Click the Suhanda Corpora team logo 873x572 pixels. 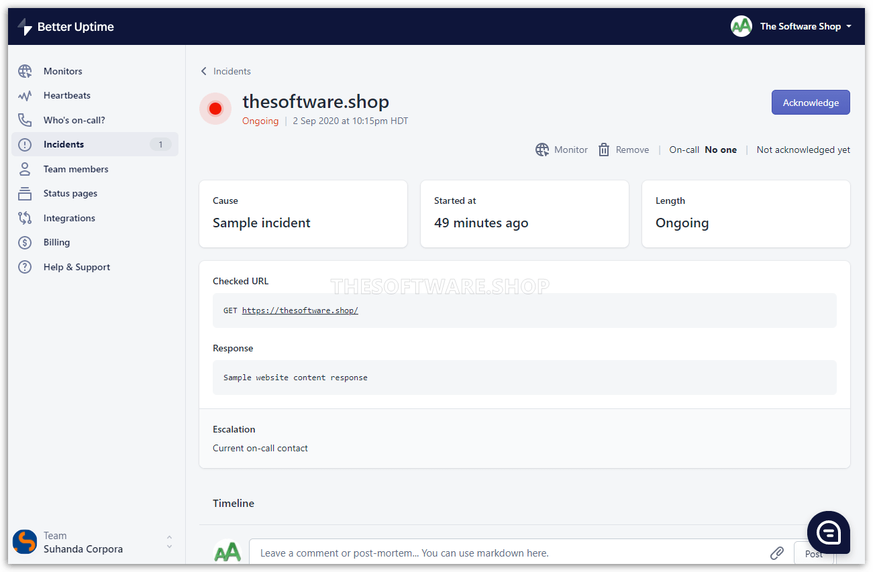click(25, 542)
